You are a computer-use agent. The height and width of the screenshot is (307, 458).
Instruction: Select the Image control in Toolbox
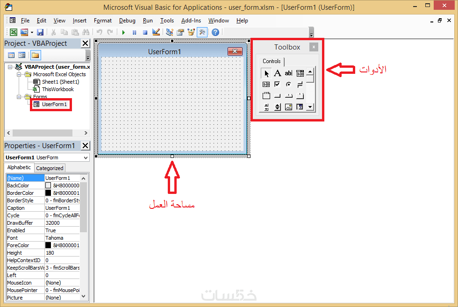288,107
